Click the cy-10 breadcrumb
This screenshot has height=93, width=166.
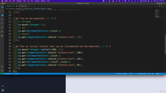pyautogui.click(x=7, y=9)
